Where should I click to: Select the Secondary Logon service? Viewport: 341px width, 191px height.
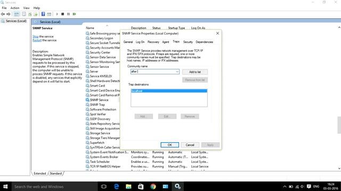tap(102, 38)
